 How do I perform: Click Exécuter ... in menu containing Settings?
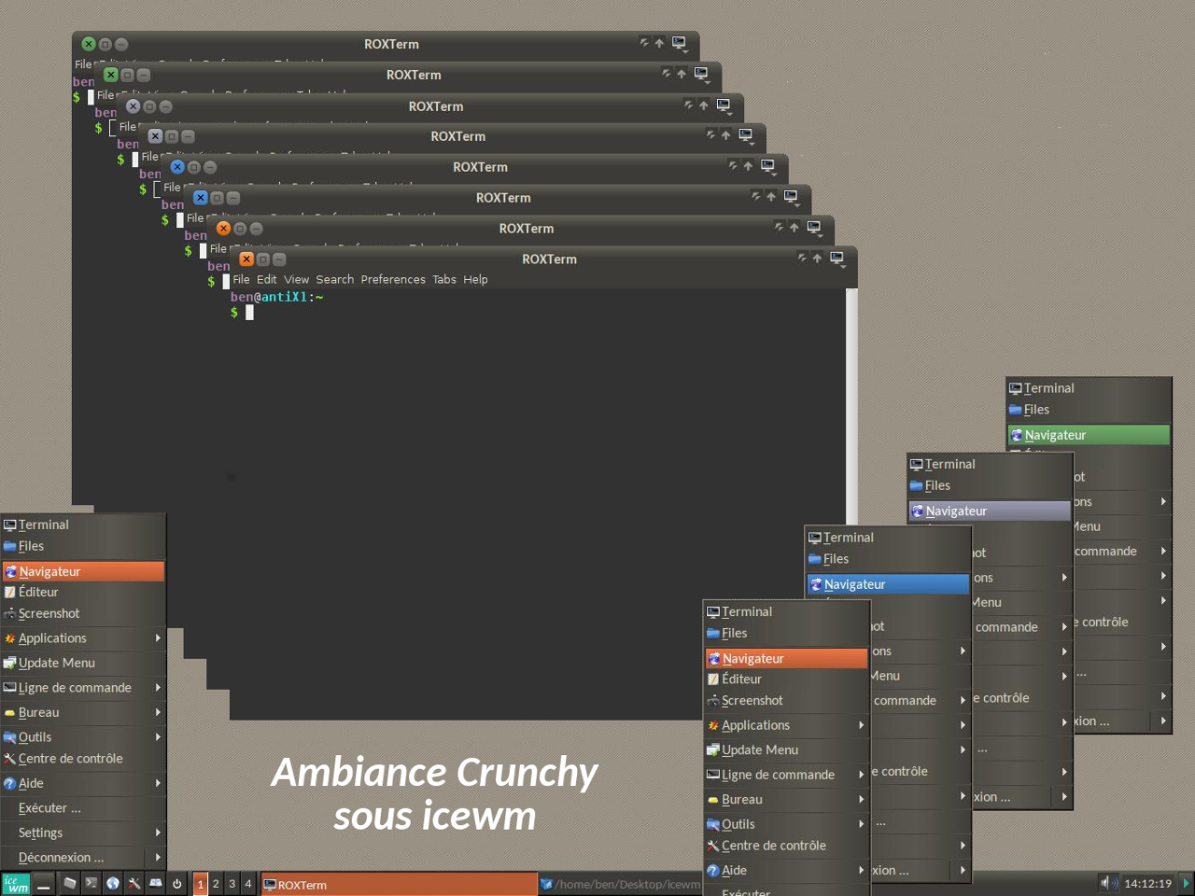(83, 808)
